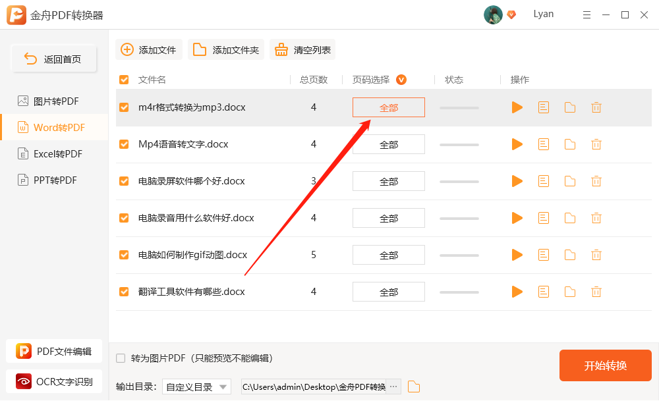659x401 pixels.
Task: Select the Word转PDF sidebar item
Action: click(x=54, y=127)
